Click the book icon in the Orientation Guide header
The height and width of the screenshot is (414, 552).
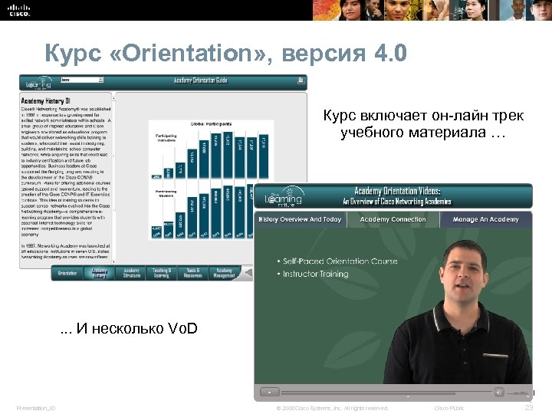[x=301, y=80]
